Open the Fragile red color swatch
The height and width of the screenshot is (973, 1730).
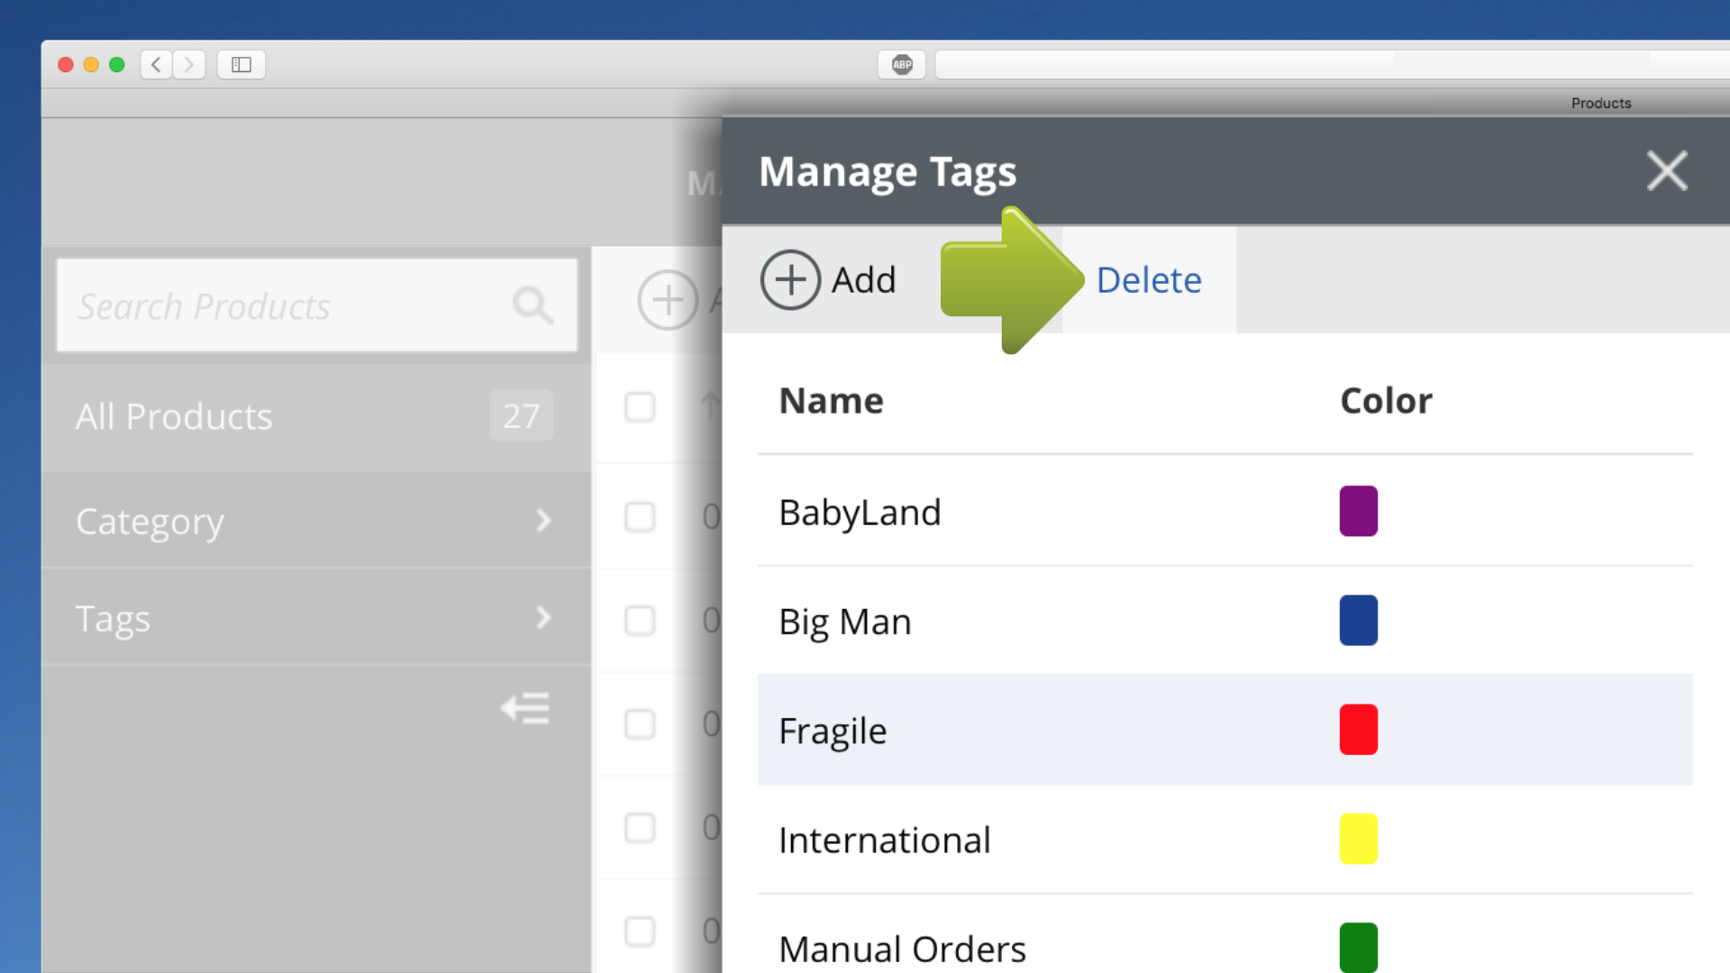(x=1358, y=729)
